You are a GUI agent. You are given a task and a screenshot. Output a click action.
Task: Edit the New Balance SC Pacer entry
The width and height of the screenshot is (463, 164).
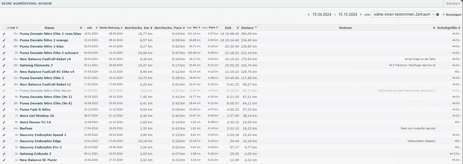4,160
